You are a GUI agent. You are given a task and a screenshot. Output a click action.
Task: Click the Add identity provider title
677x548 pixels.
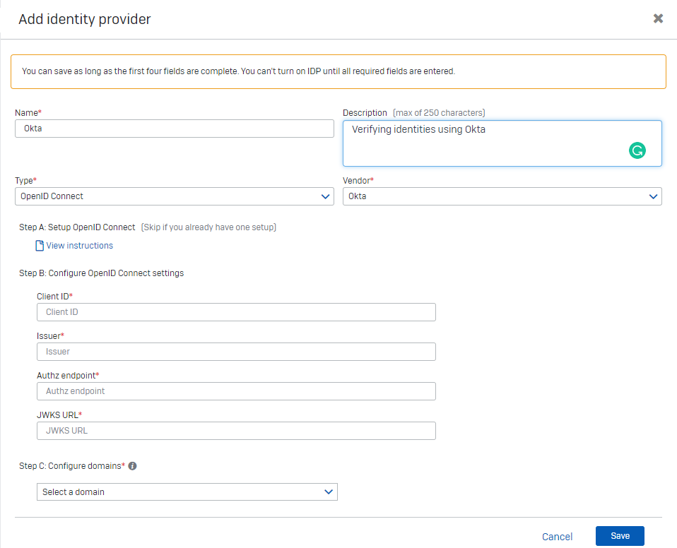coord(85,19)
